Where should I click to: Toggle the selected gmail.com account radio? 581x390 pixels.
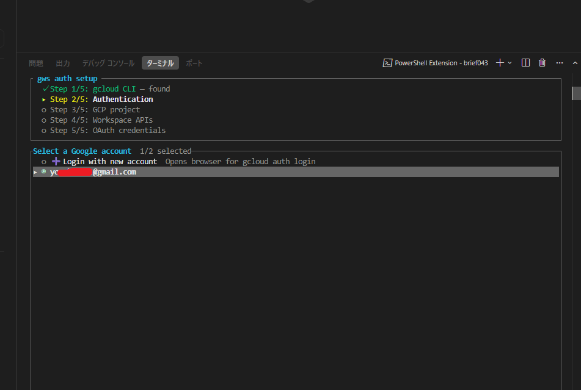pos(44,172)
